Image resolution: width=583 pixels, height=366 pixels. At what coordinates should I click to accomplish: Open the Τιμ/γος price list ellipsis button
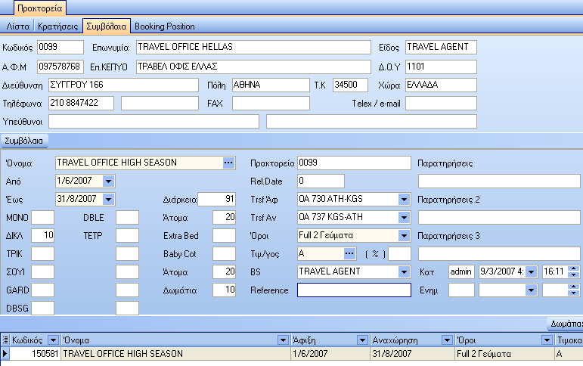pos(349,253)
